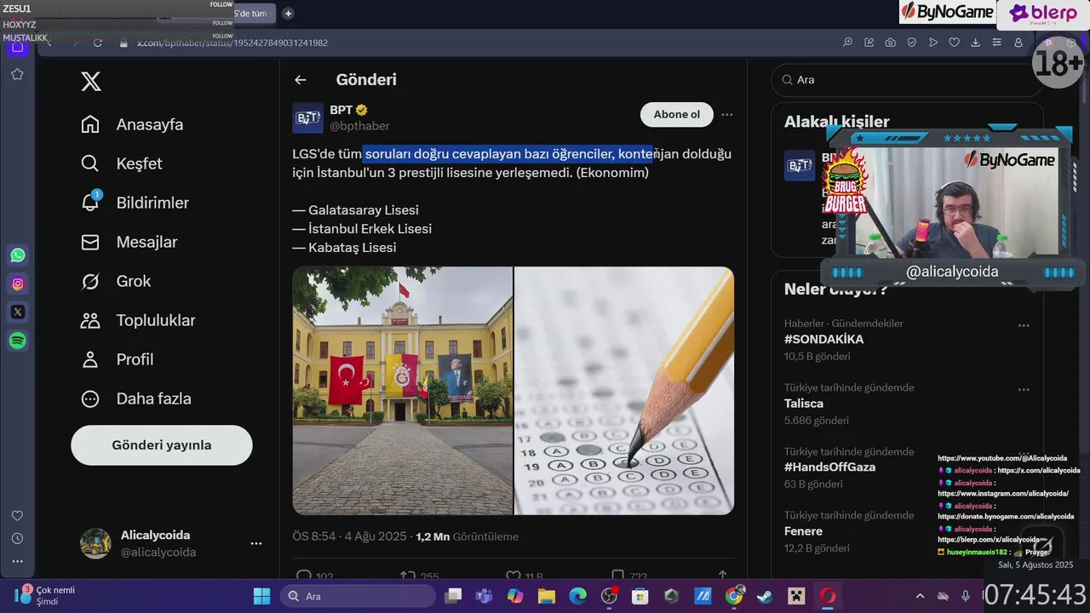Go to the X logo home
The image size is (1090, 613).
(91, 82)
